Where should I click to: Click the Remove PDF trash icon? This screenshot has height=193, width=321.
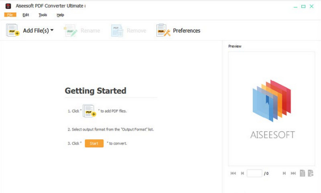tap(117, 30)
